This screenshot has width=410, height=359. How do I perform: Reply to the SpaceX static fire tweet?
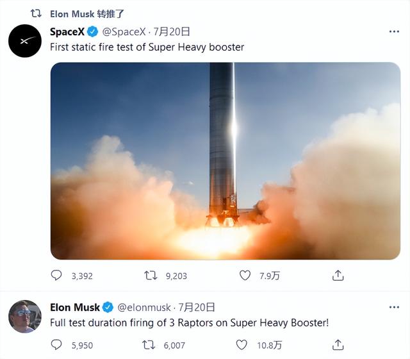(57, 276)
